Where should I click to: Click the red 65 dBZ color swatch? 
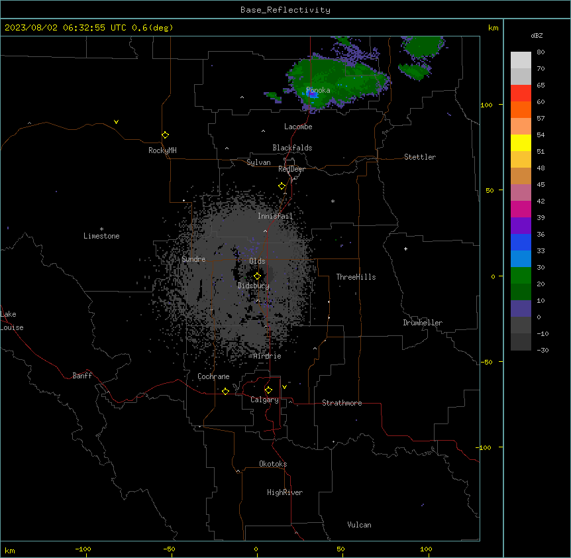tap(521, 93)
